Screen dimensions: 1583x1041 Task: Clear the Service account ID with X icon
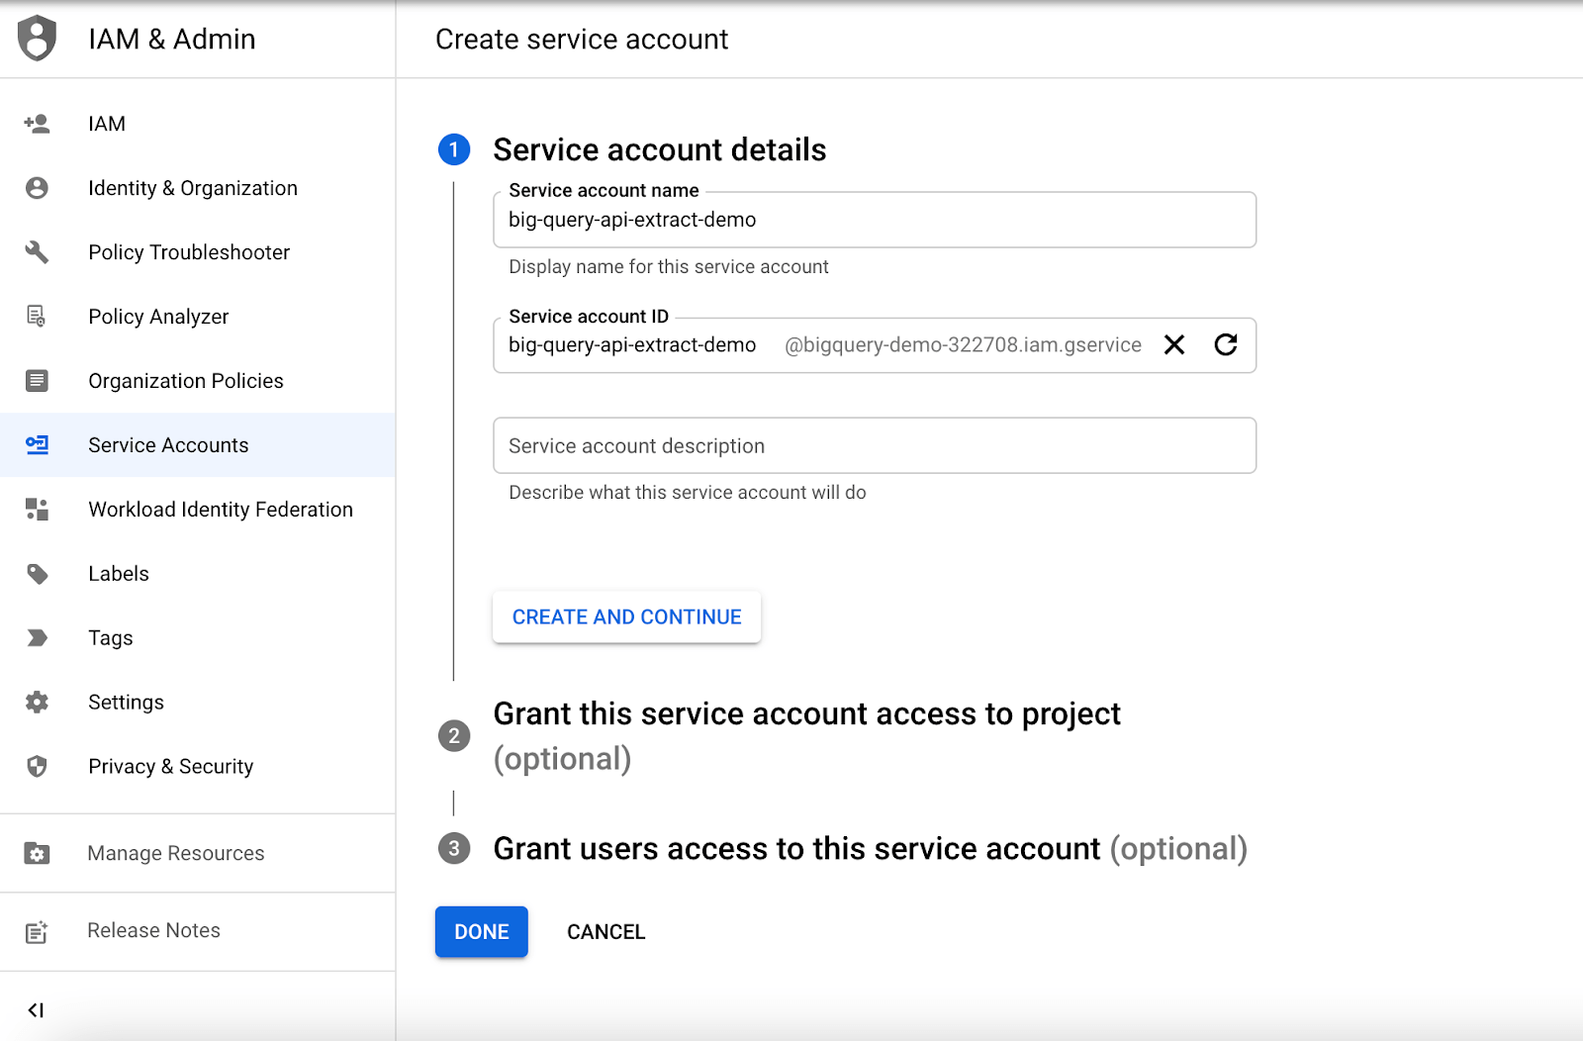(1174, 344)
